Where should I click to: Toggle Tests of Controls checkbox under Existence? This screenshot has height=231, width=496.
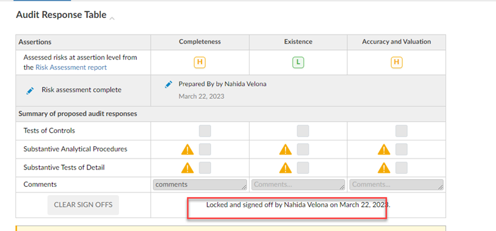tap(303, 131)
